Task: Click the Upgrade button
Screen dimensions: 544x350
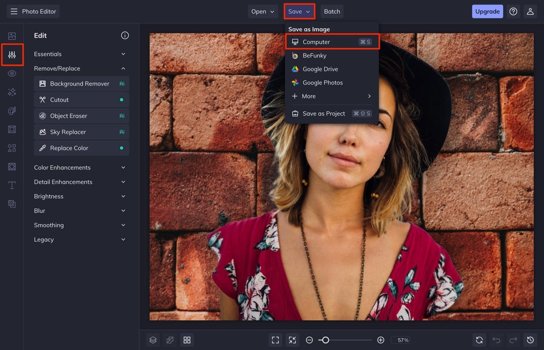Action: (x=488, y=11)
